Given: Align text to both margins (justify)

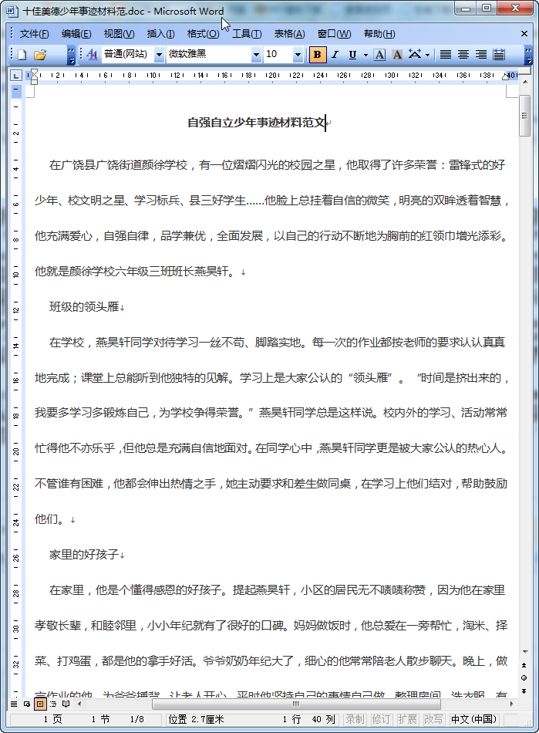Looking at the screenshot, I should pos(446,55).
